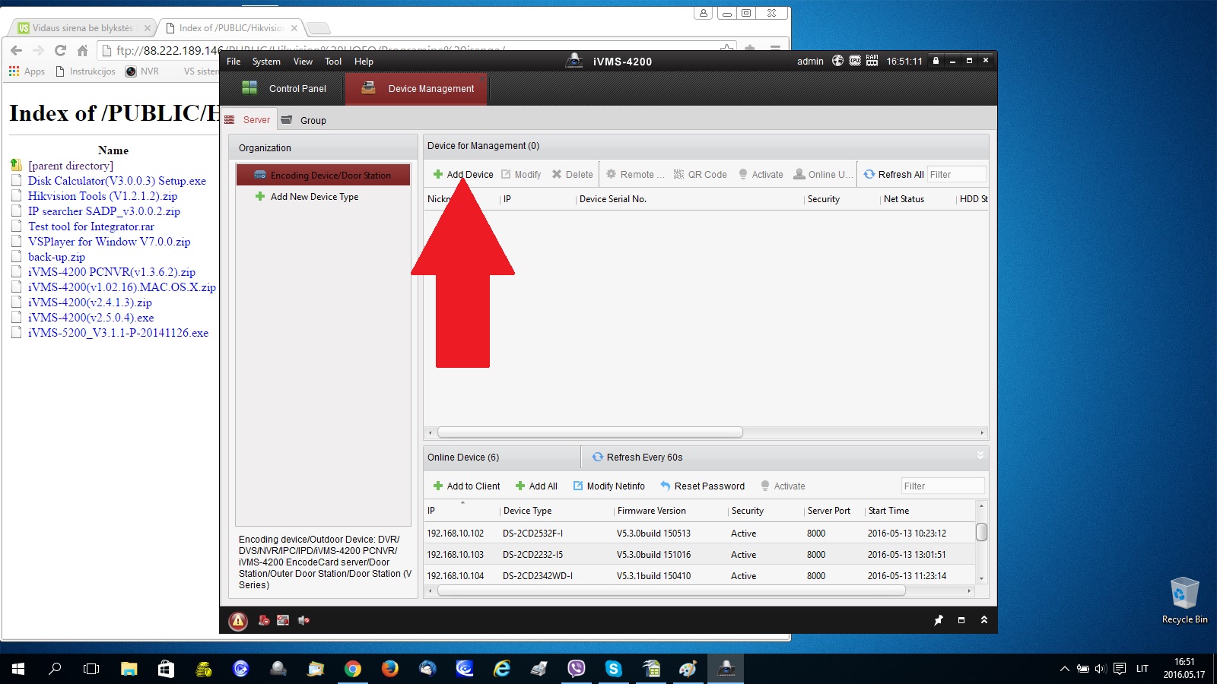1217x684 pixels.
Task: Click the online device list horizontal scrollbar
Action: [672, 591]
